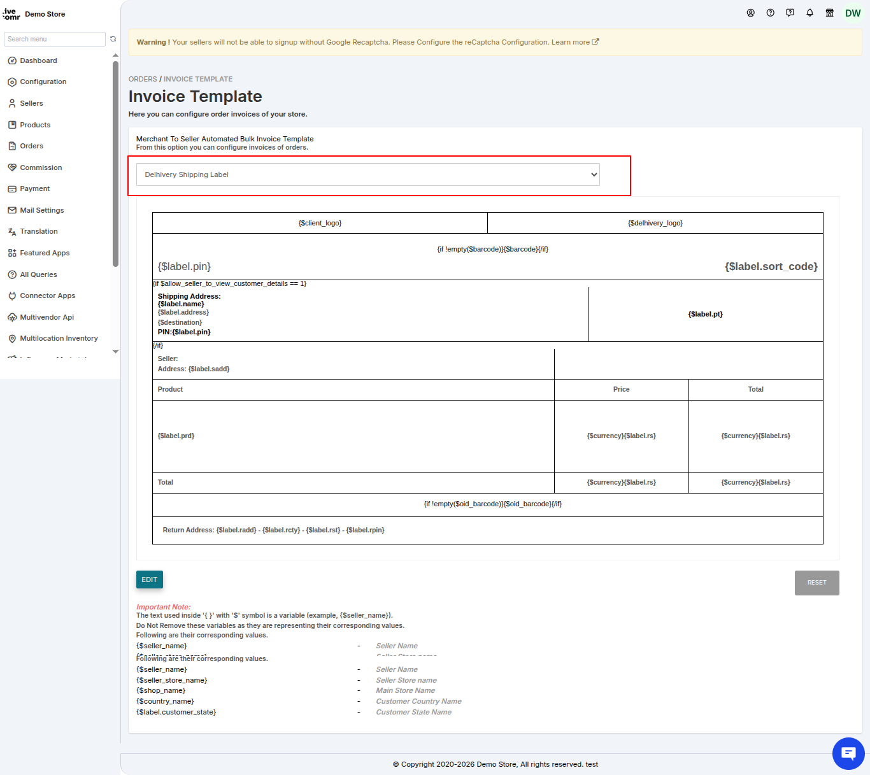Open Multilocation Inventory menu item
The image size is (870, 775).
59,338
